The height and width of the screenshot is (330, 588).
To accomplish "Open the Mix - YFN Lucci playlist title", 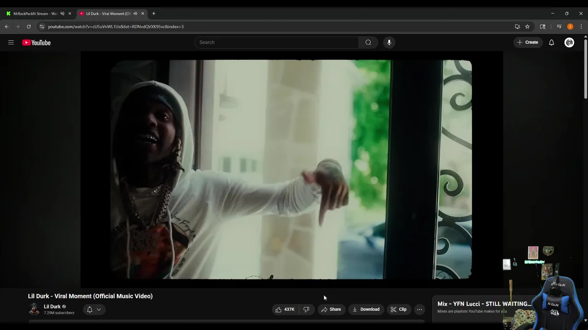I will [x=484, y=304].
